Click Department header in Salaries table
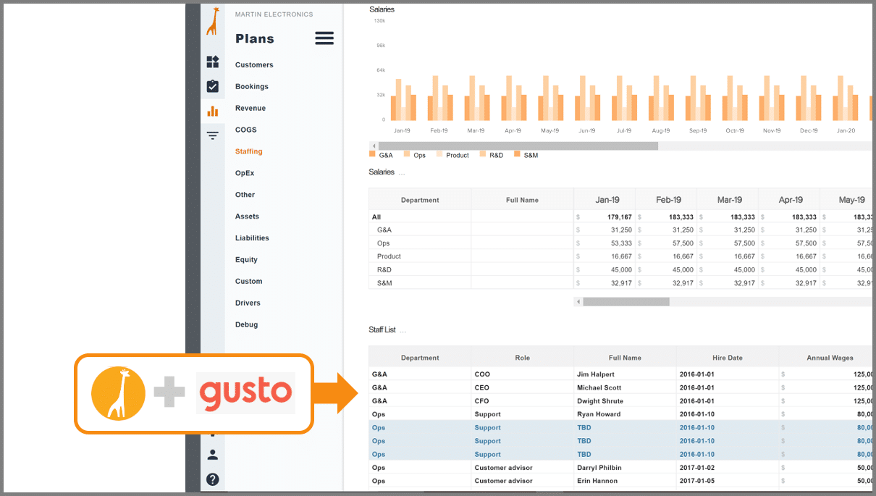This screenshot has height=496, width=876. click(x=420, y=200)
